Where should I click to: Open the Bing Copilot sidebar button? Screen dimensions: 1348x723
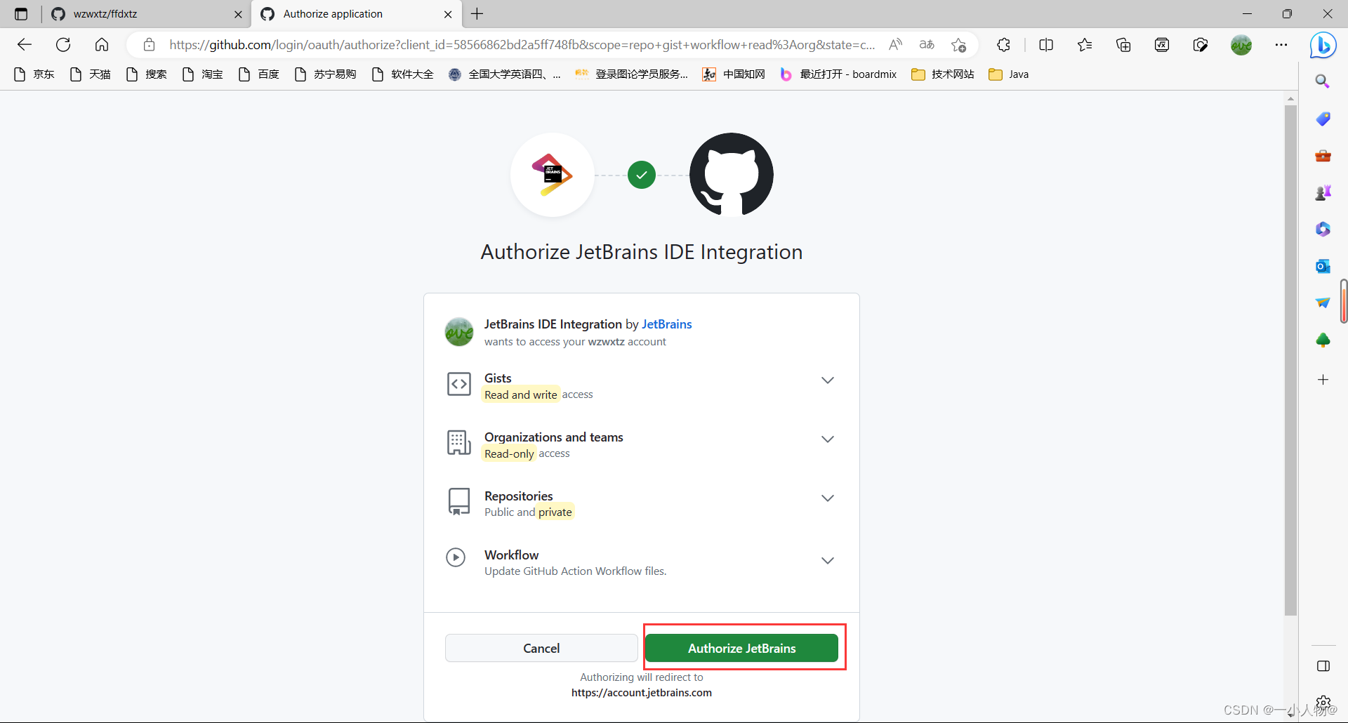(x=1323, y=46)
